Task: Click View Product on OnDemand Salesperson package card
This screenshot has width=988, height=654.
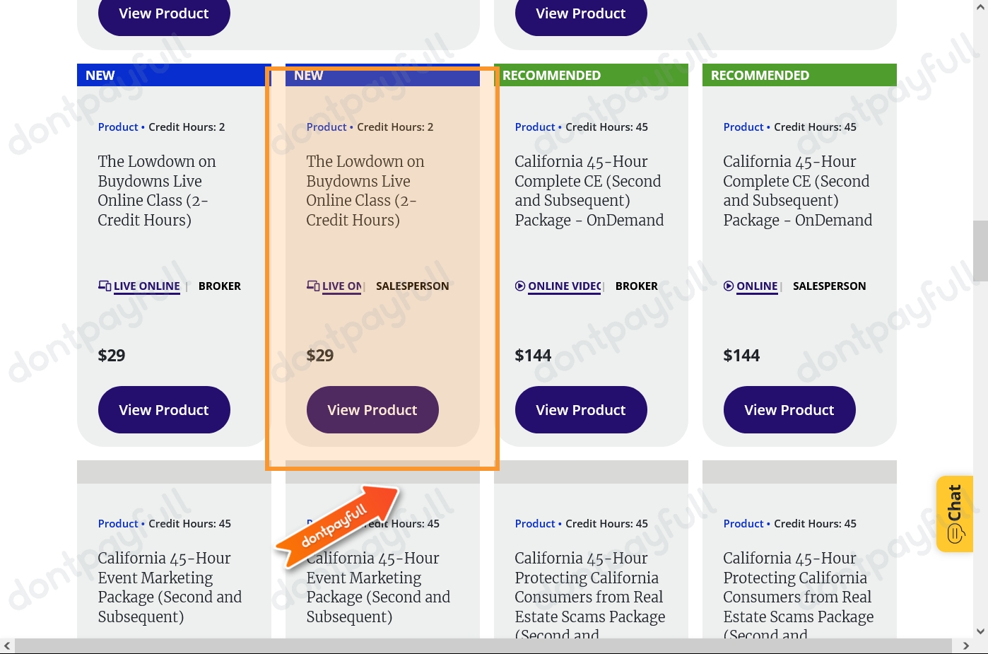Action: click(789, 409)
